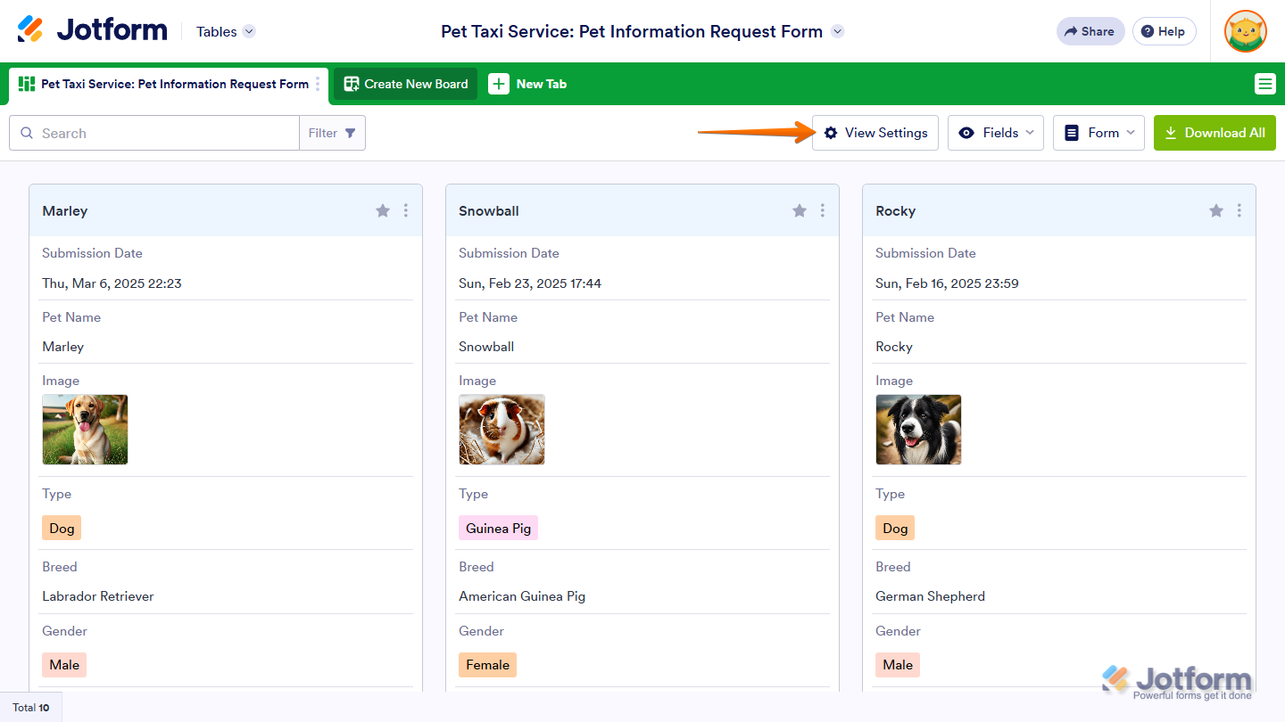
Task: Open Rocky card options menu
Action: tap(1239, 210)
